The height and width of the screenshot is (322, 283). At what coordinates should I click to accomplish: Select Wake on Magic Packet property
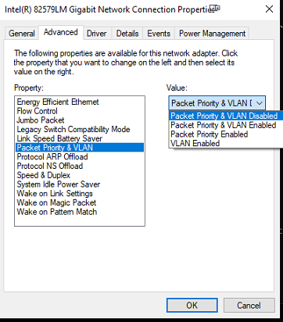(x=80, y=202)
